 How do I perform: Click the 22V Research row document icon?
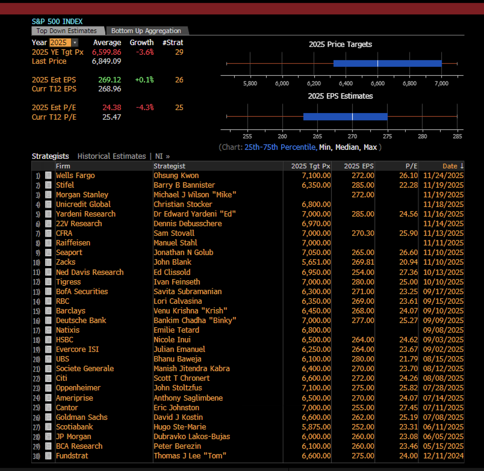pos(48,224)
